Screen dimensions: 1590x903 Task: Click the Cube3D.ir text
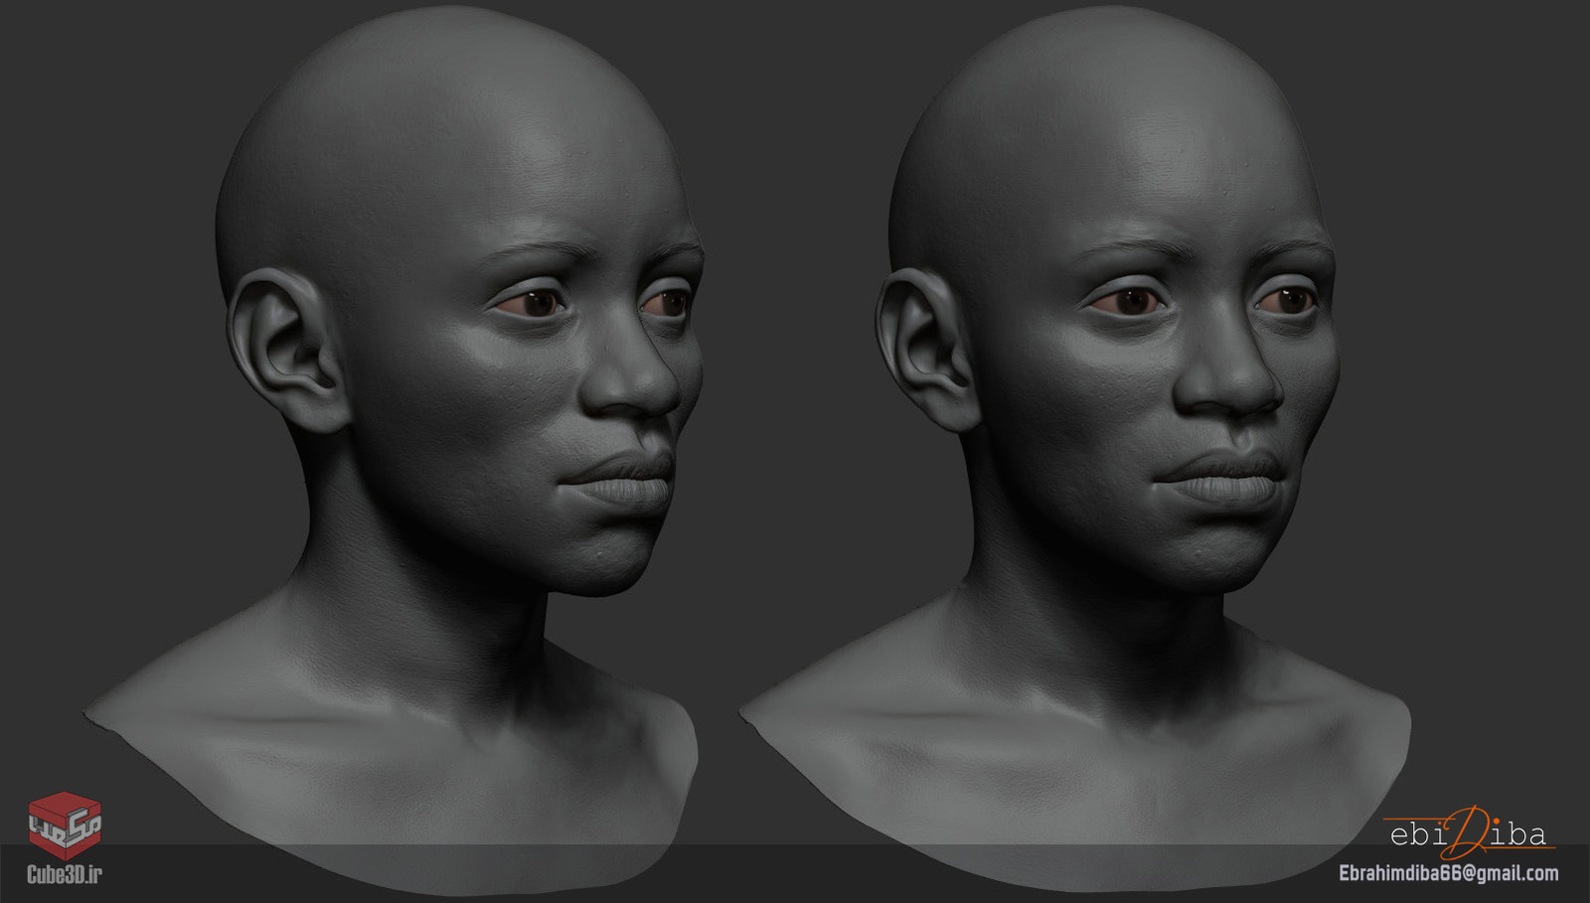click(x=65, y=874)
